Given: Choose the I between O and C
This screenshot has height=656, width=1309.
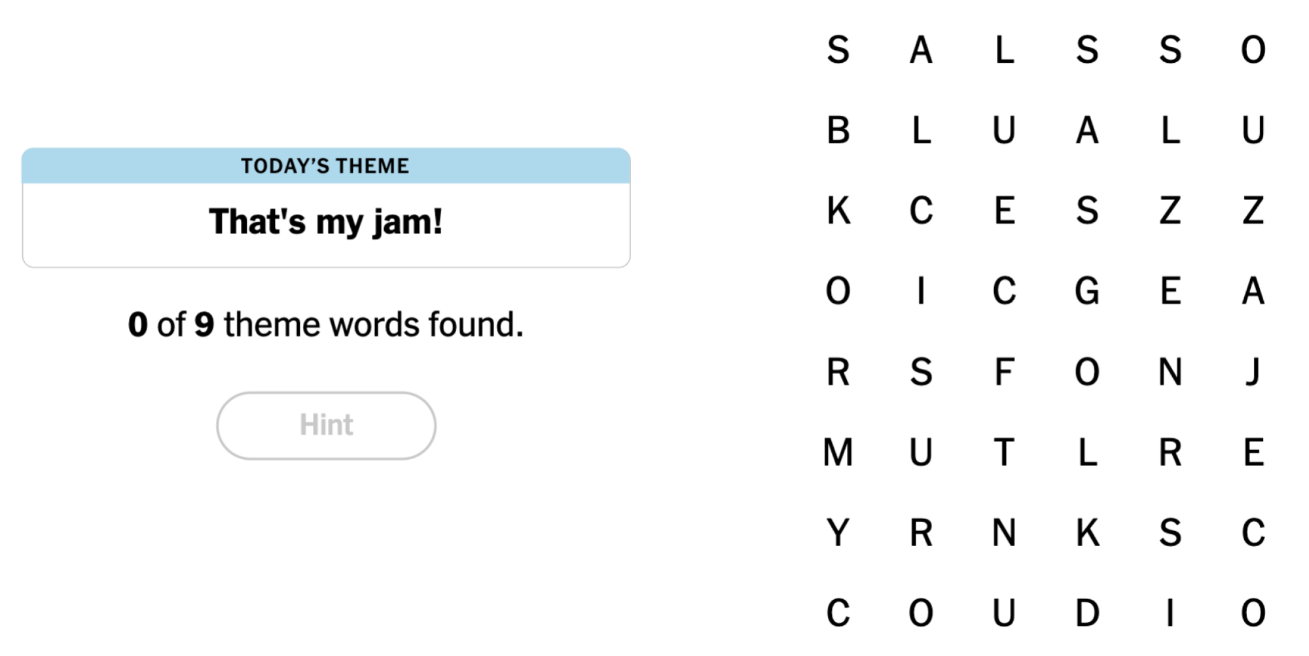Looking at the screenshot, I should pos(921,291).
